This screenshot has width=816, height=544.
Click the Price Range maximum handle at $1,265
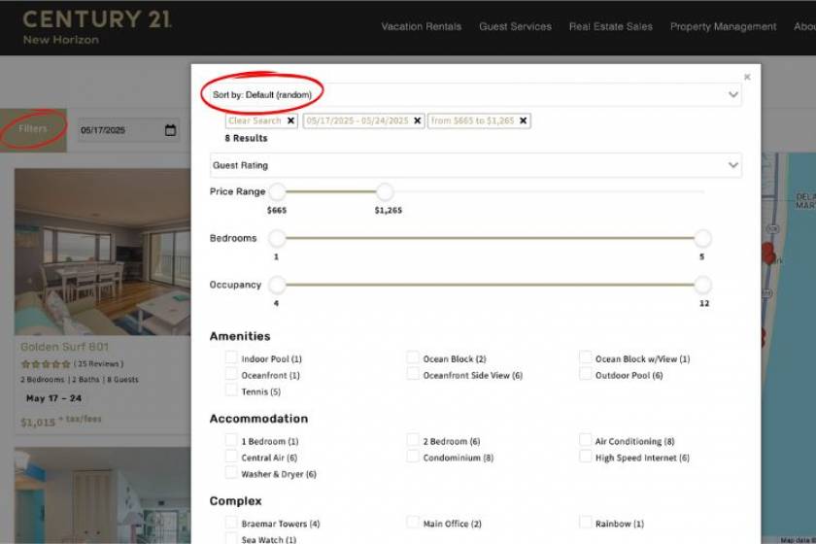click(x=385, y=191)
